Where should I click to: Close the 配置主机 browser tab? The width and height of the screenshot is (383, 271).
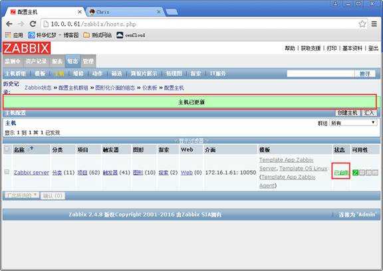[80, 12]
